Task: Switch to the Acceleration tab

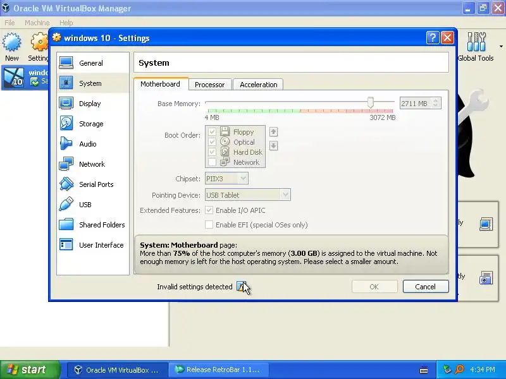Action: (259, 85)
